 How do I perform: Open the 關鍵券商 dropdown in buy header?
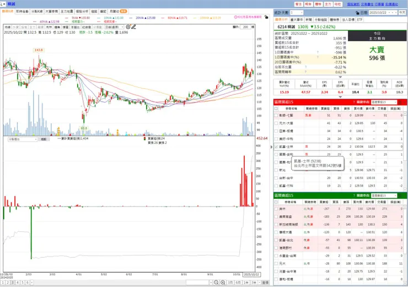(x=384, y=102)
